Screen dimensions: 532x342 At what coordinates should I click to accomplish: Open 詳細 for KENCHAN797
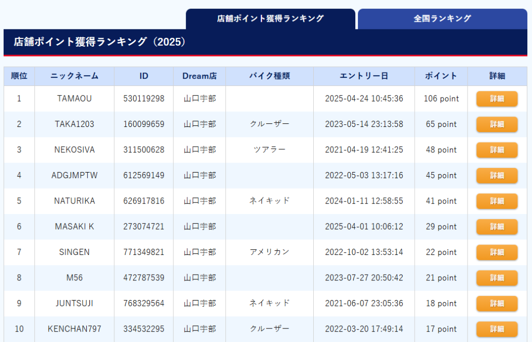click(x=497, y=329)
